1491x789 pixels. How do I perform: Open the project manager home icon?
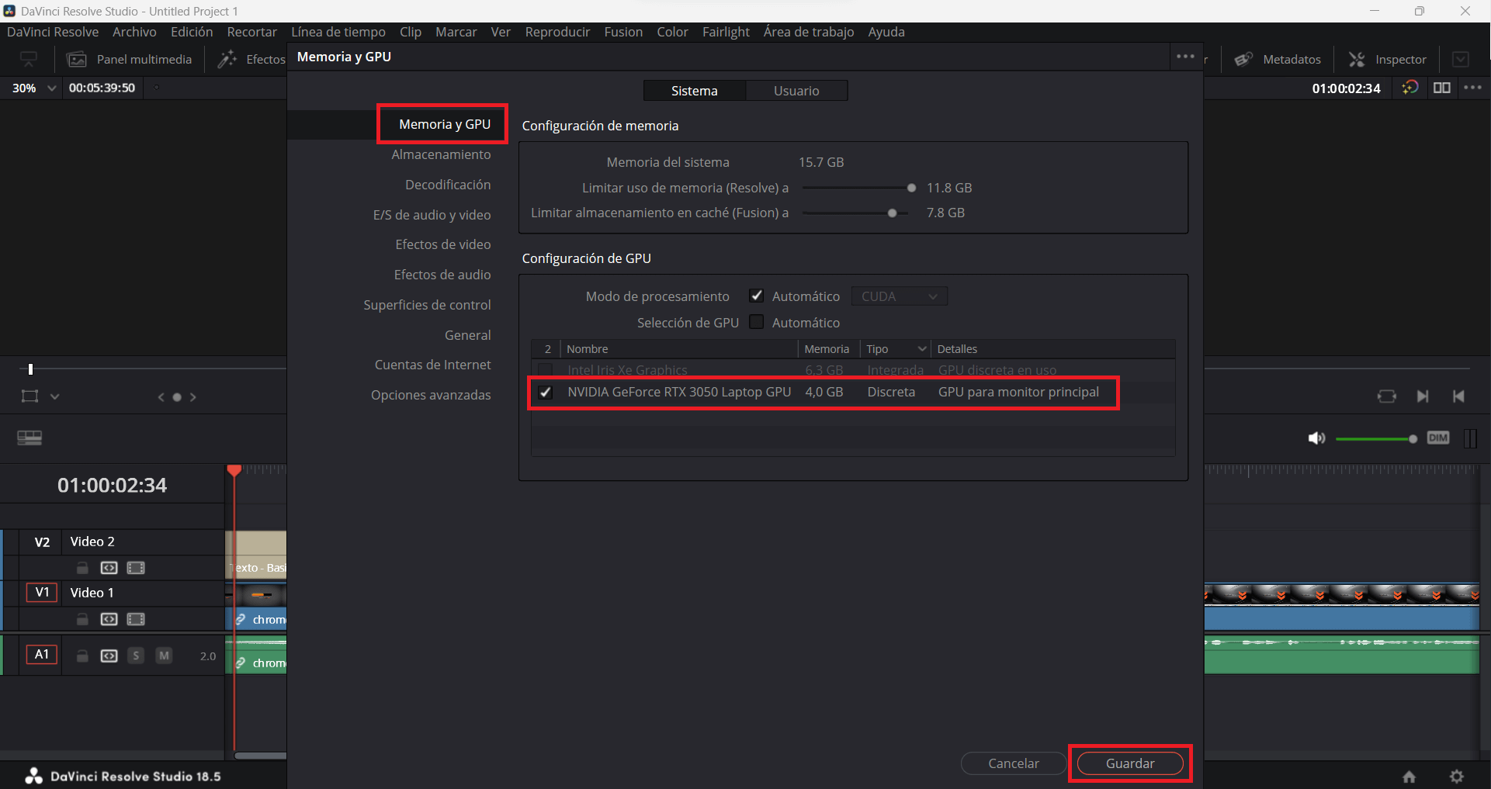tap(1409, 776)
